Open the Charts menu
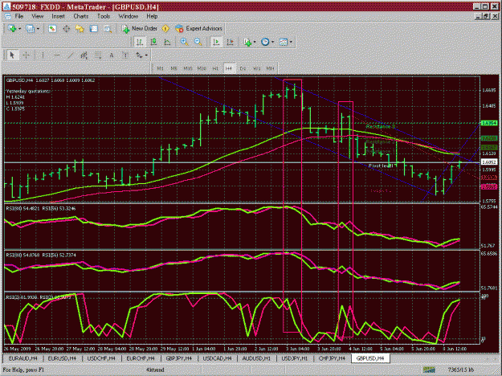Image resolution: width=502 pixels, height=376 pixels. pos(80,16)
